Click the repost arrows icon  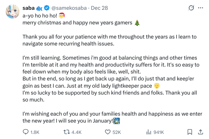coord(67,132)
